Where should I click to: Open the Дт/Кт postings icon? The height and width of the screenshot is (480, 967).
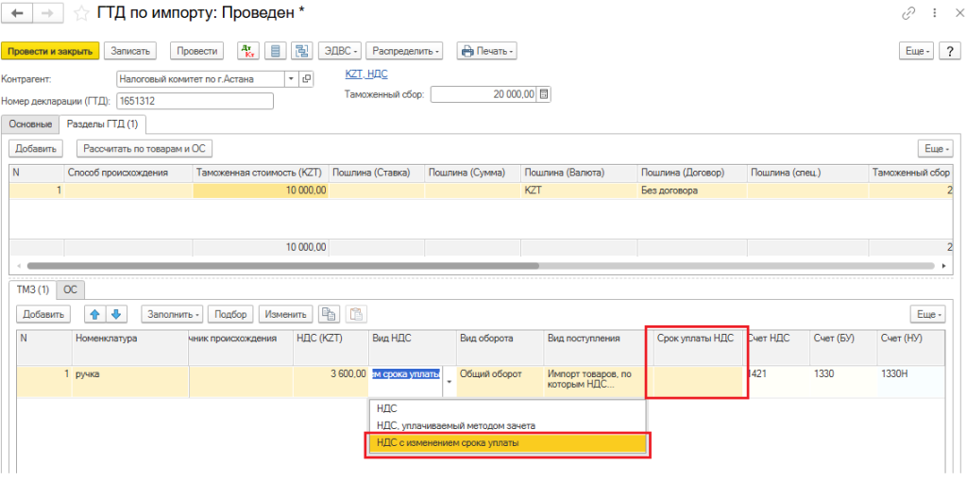pyautogui.click(x=248, y=51)
